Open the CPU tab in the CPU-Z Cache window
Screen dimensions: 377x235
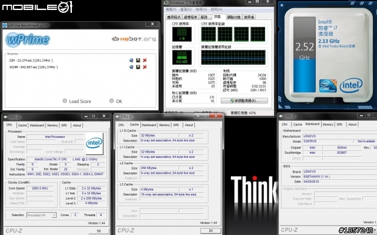point(121,125)
